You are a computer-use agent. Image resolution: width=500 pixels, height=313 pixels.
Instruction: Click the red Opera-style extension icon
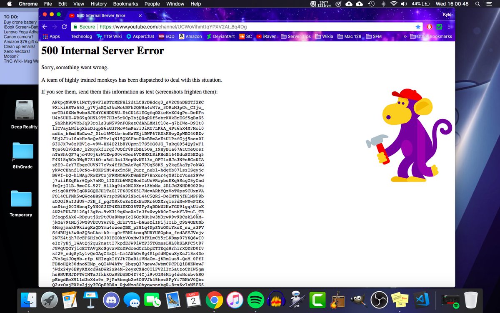[430, 26]
